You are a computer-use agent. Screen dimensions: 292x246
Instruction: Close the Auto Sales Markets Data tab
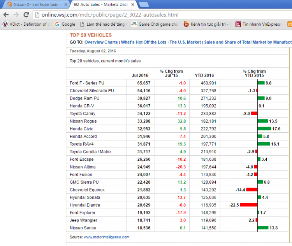click(133, 4)
